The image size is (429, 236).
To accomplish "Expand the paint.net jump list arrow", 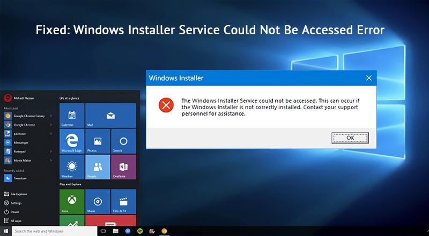I will (51, 134).
